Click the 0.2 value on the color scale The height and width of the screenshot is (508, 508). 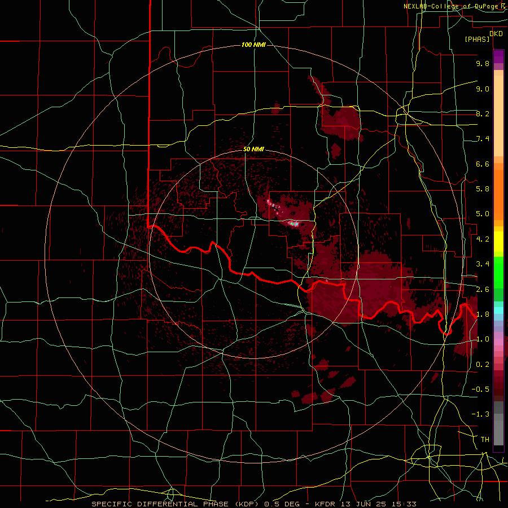click(483, 364)
